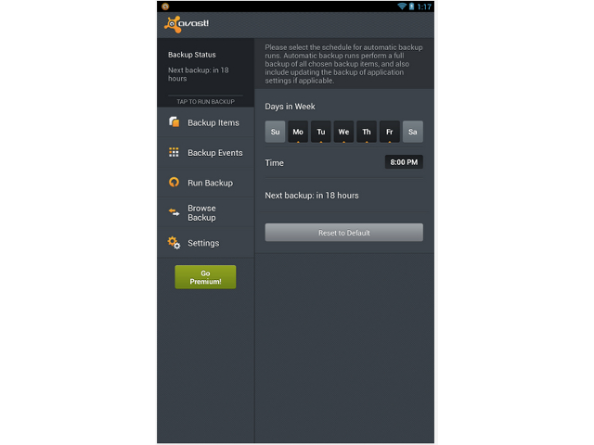594x445 pixels.
Task: Click the schedule description paragraph
Action: (344, 64)
